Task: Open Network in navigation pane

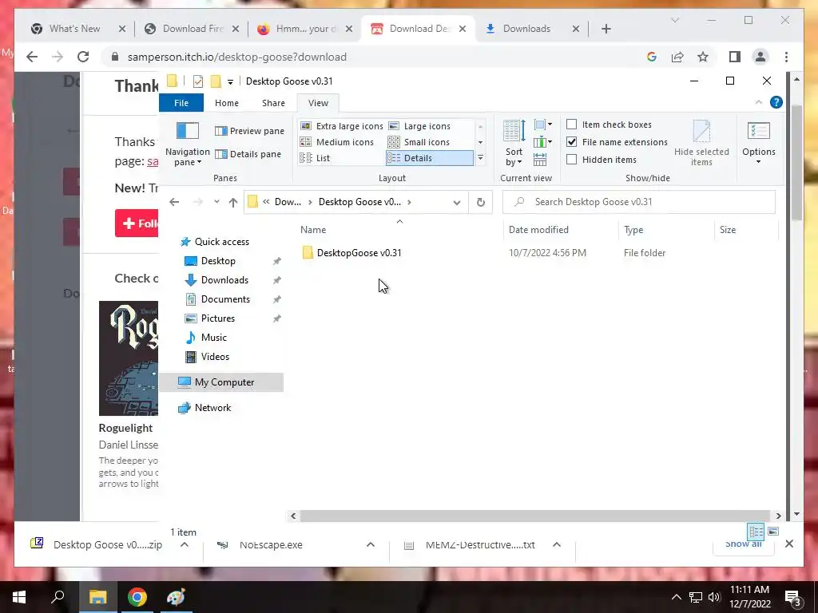Action: click(x=212, y=408)
